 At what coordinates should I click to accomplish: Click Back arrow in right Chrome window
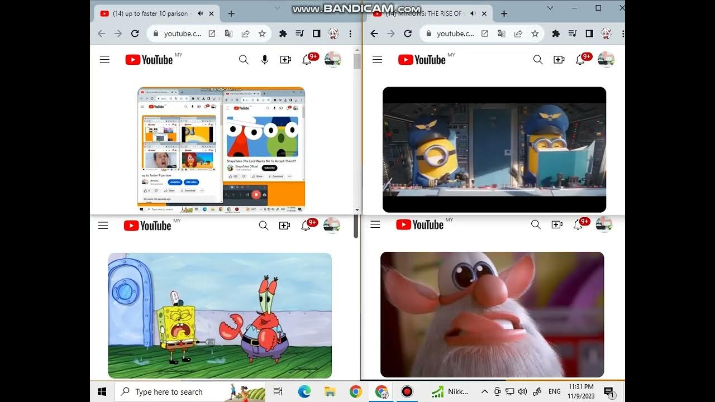(x=374, y=33)
